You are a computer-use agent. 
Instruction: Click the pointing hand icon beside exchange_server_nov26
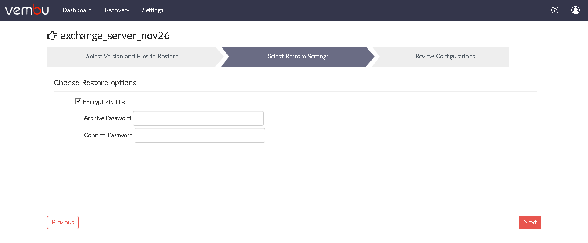coord(52,36)
